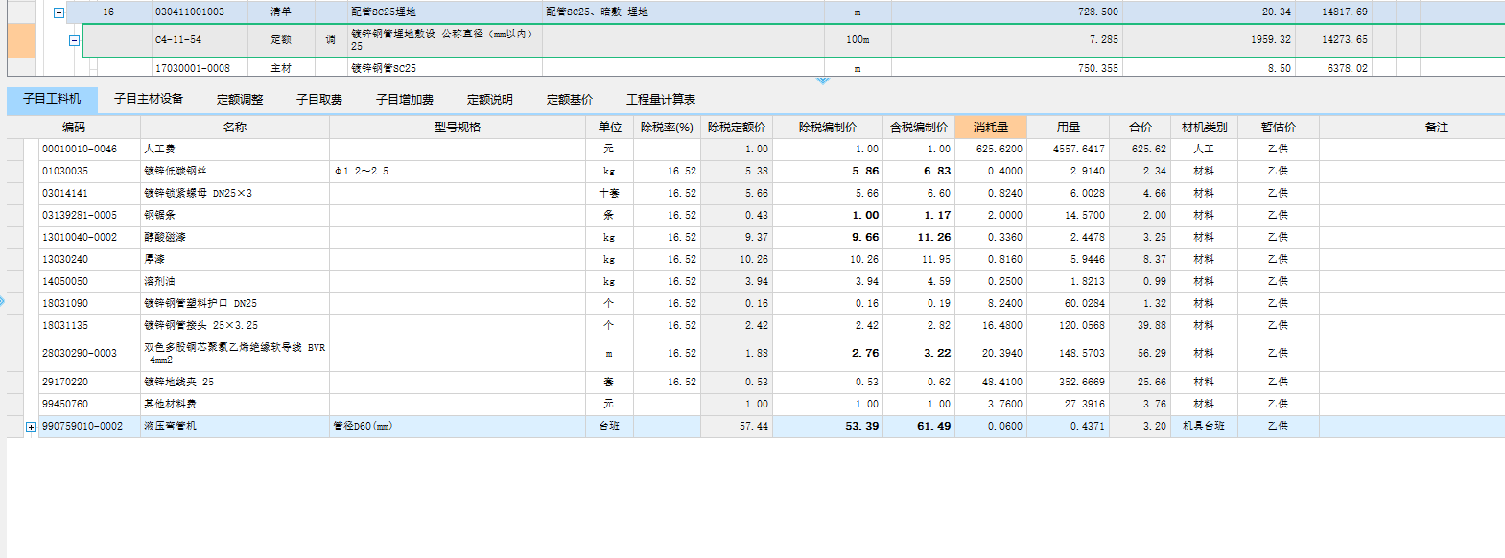Select the 镀锌钢管塑料护口 DN25 cell
The height and width of the screenshot is (558, 1505).
235,303
